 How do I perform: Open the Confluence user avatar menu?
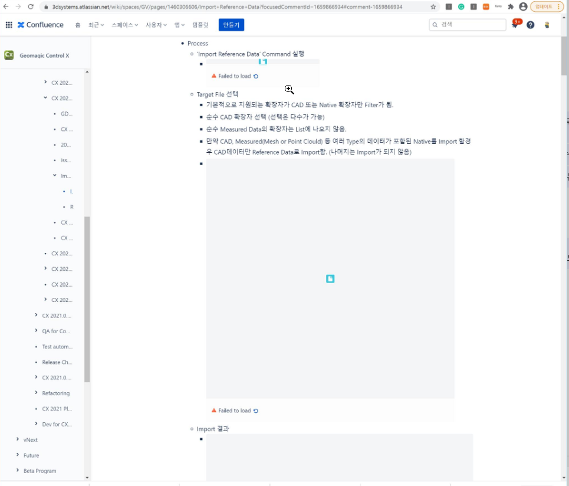pos(547,25)
